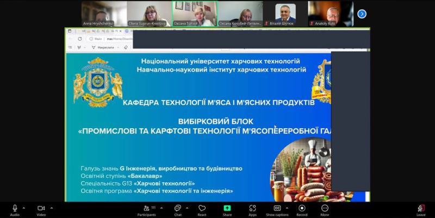
Task: Show next participants with blue arrow
Action: [362, 14]
